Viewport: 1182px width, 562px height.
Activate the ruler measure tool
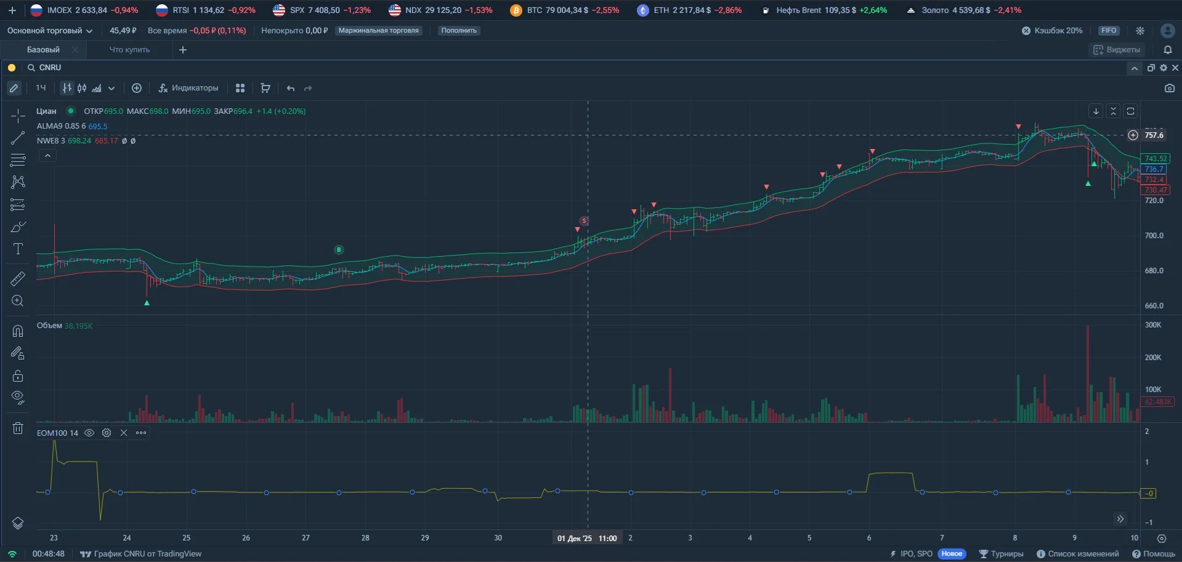(18, 279)
